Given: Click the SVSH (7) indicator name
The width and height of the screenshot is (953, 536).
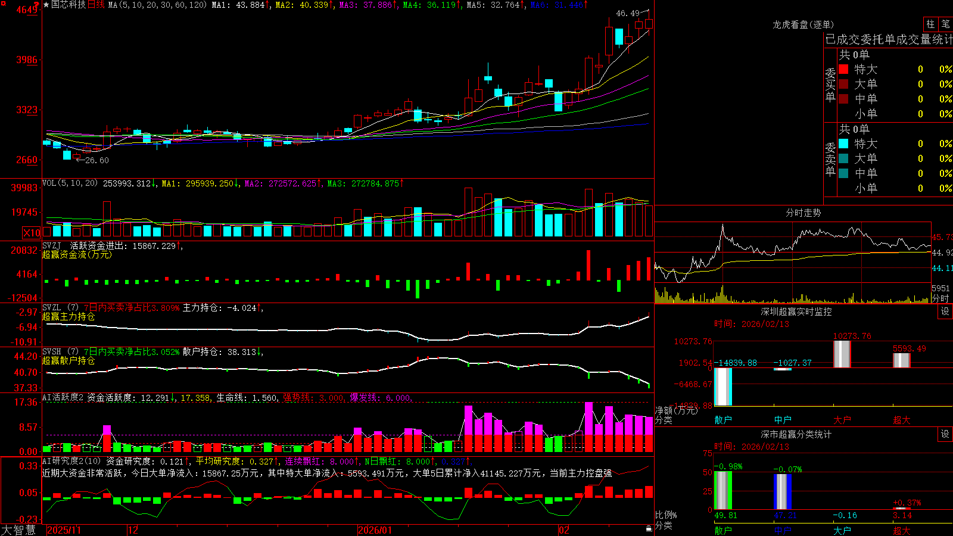Looking at the screenshot, I should [x=60, y=352].
